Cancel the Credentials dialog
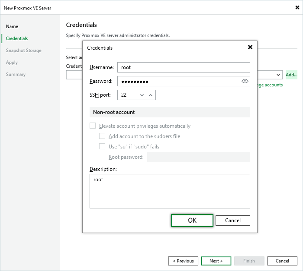The image size is (303, 271). coord(233,221)
